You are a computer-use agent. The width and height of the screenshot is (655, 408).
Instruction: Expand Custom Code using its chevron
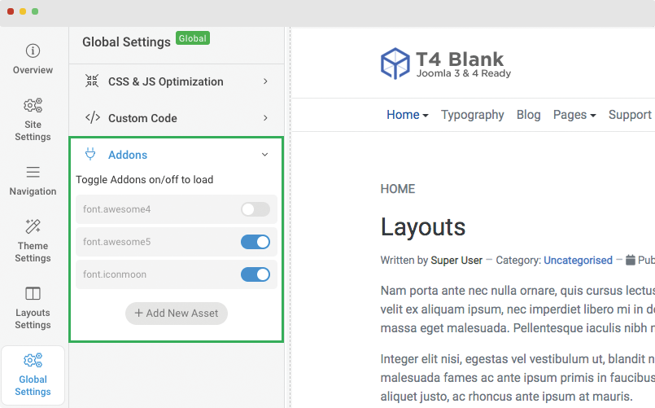[265, 118]
